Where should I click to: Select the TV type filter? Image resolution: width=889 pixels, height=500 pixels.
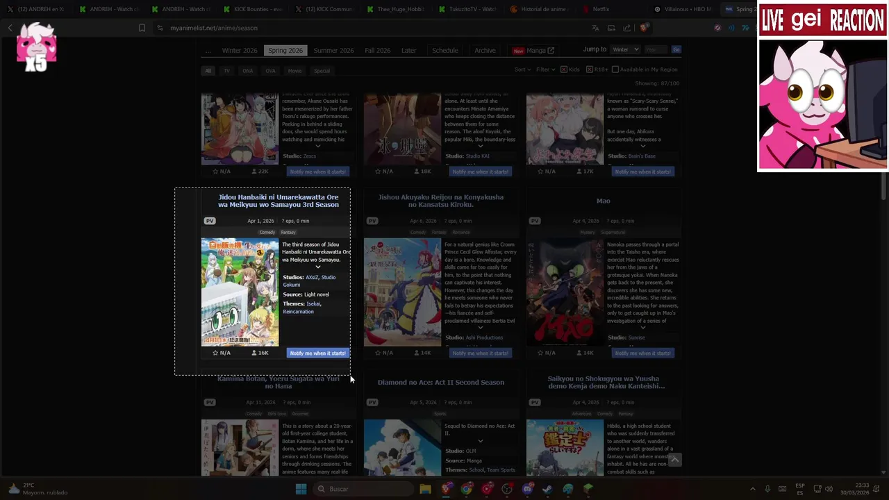pyautogui.click(x=226, y=71)
